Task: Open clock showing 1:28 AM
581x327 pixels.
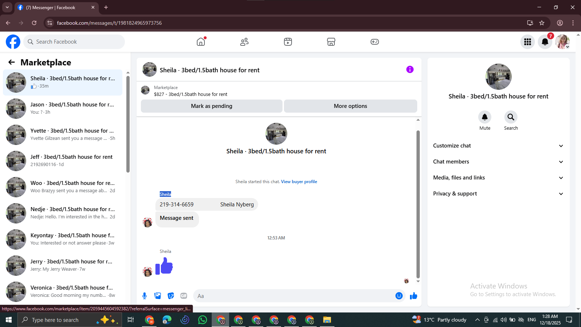Action: coord(550,320)
